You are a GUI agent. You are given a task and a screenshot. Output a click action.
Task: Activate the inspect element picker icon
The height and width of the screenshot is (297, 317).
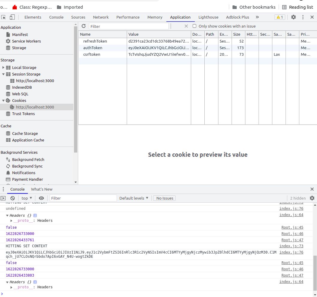(x=3, y=17)
